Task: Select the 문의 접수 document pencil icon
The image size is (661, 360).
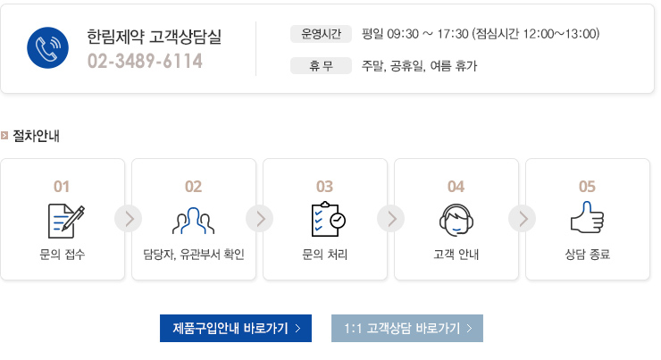Action: [x=66, y=221]
